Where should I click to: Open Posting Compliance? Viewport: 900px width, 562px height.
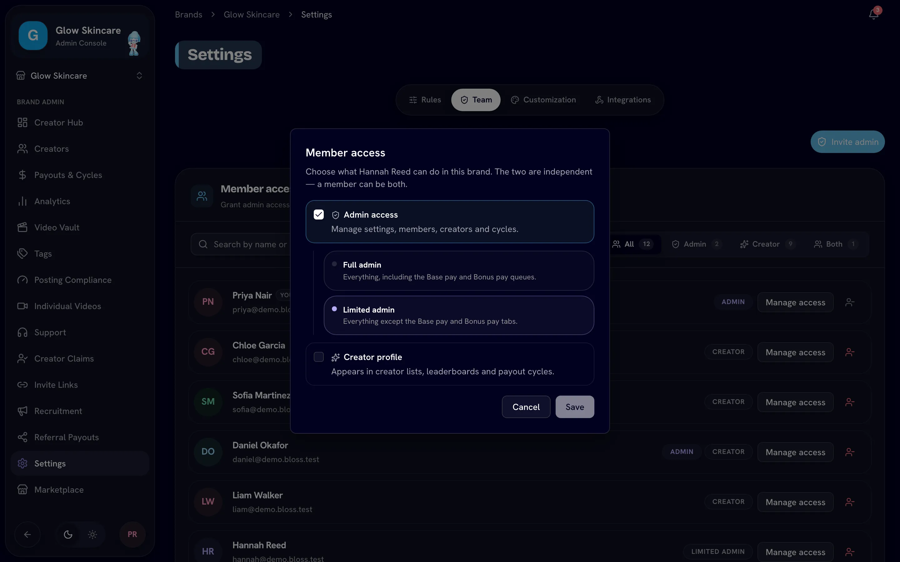click(x=80, y=280)
